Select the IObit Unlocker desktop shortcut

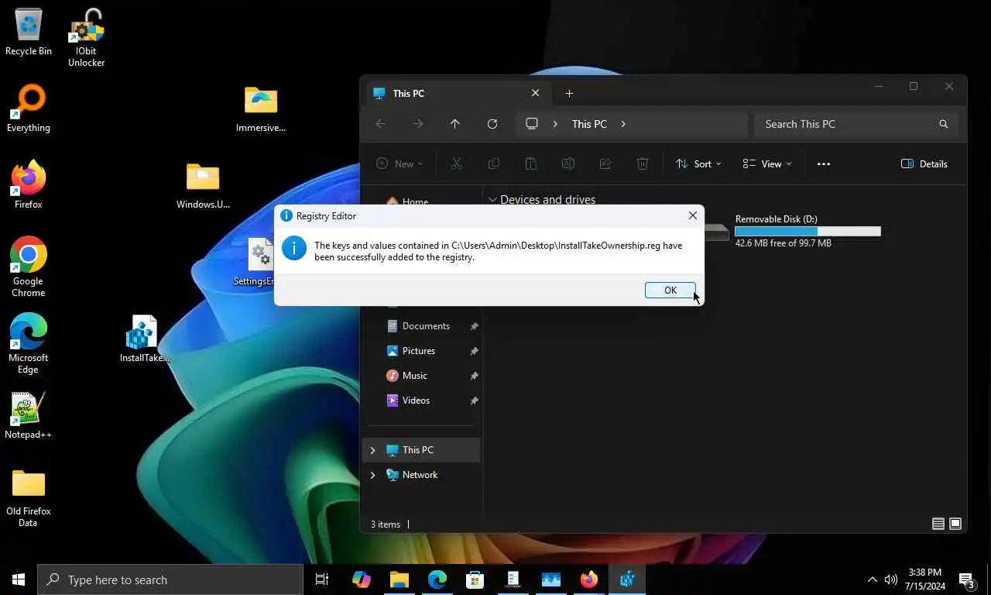click(86, 37)
